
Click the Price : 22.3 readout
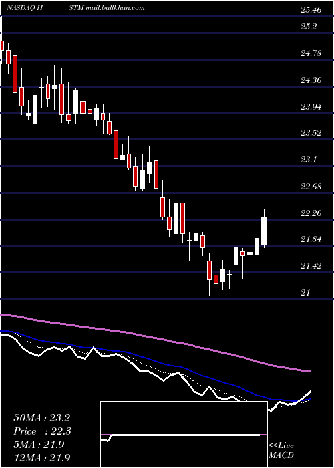(41, 431)
